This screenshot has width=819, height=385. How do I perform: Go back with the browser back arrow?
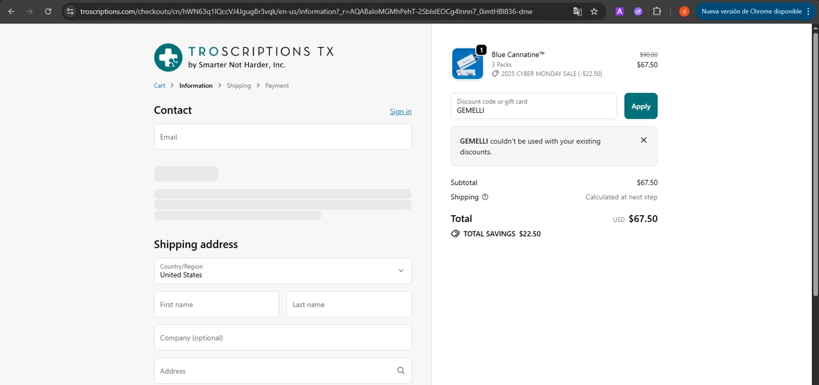tap(11, 11)
